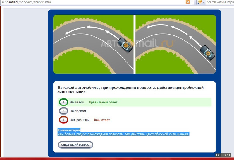Click the Mail.ru search engine icon

pos(199,2)
